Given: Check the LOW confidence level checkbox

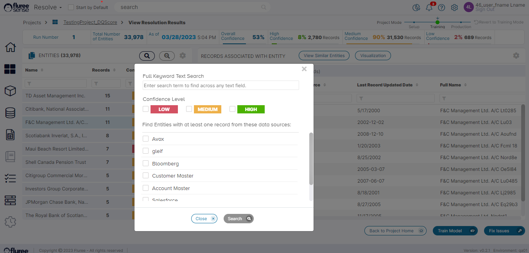Looking at the screenshot, I should click(145, 109).
